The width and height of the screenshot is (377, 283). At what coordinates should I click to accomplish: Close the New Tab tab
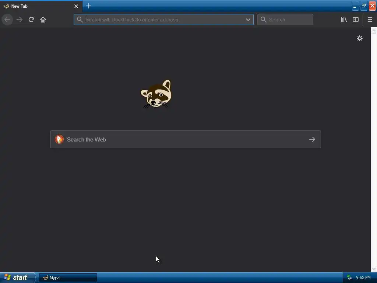click(76, 6)
